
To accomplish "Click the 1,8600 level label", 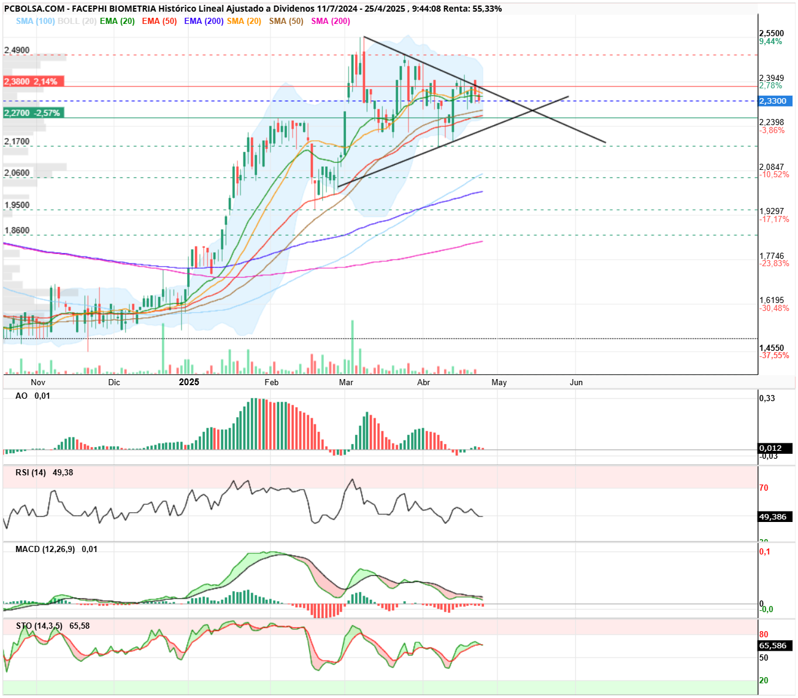I will [x=17, y=231].
